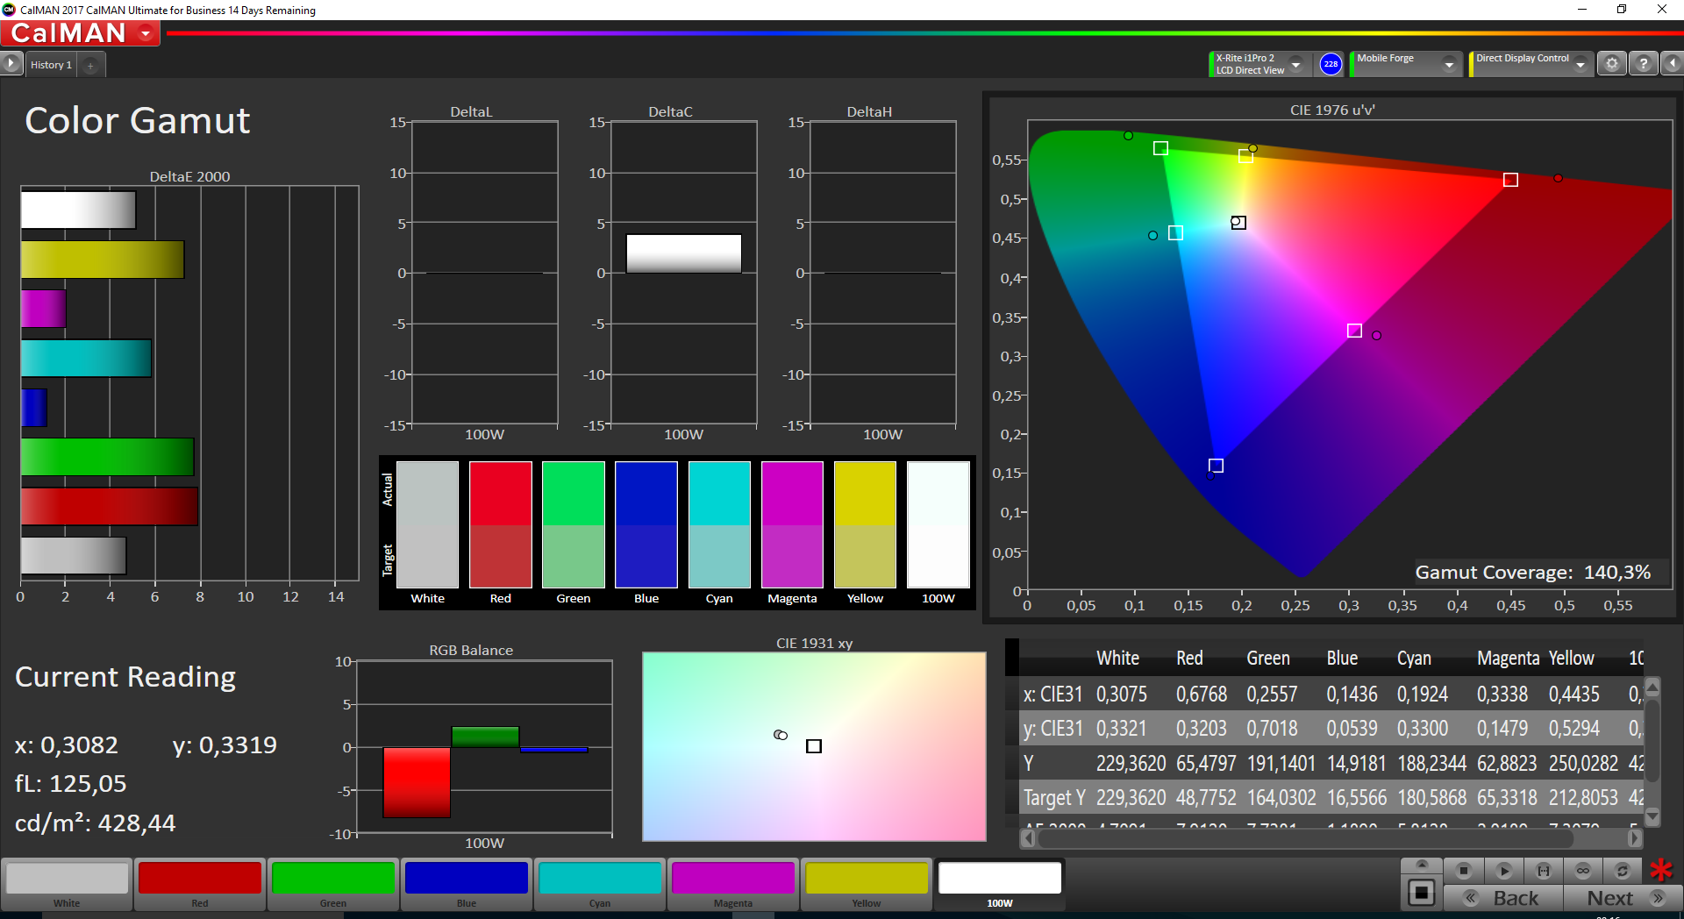Click the read series bracket icon
1684x919 pixels.
coord(1544,871)
